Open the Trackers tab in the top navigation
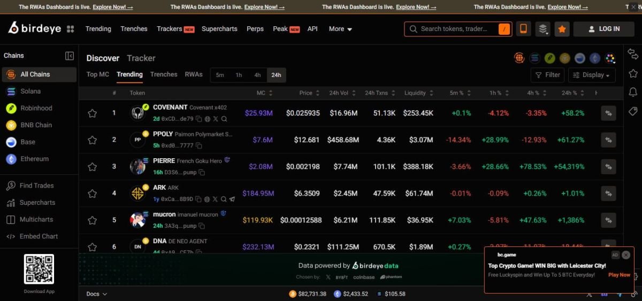Image resolution: width=642 pixels, height=301 pixels. click(175, 29)
